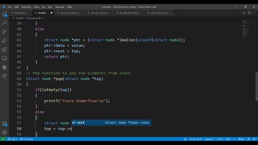Open the Help menu
This screenshot has width=258, height=145.
pos(69,7)
